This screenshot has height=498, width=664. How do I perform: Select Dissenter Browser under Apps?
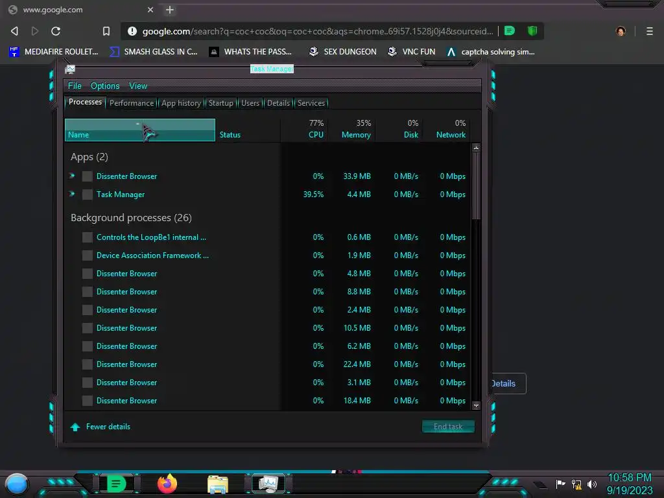point(126,176)
